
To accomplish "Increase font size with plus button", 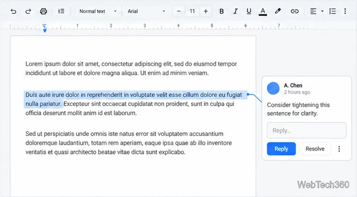I will tap(206, 12).
